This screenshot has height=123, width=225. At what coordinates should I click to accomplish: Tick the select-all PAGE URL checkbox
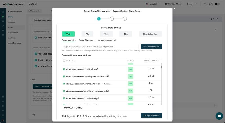point(64,60)
